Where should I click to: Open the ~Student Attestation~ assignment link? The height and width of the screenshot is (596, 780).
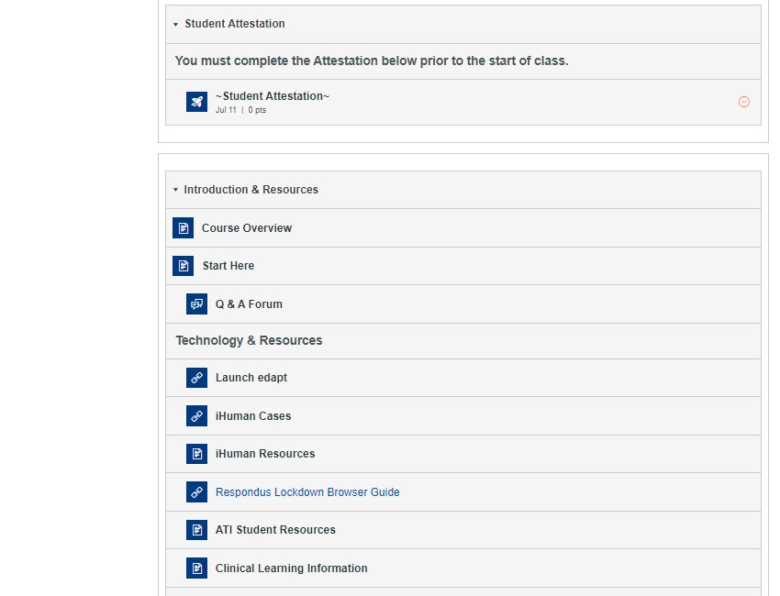pyautogui.click(x=273, y=96)
